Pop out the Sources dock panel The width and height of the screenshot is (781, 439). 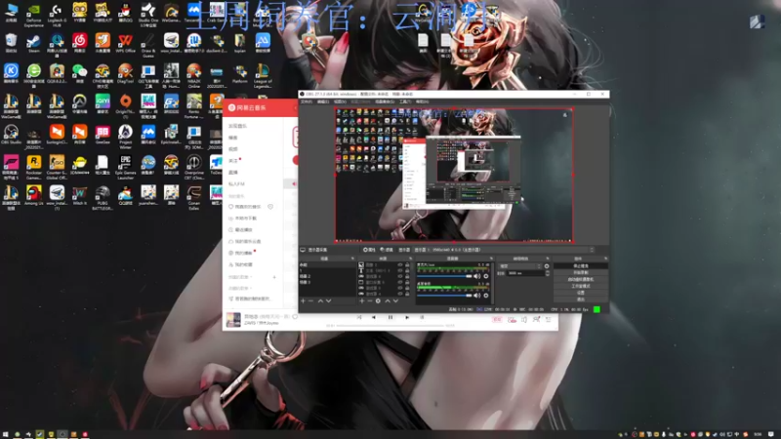point(411,259)
